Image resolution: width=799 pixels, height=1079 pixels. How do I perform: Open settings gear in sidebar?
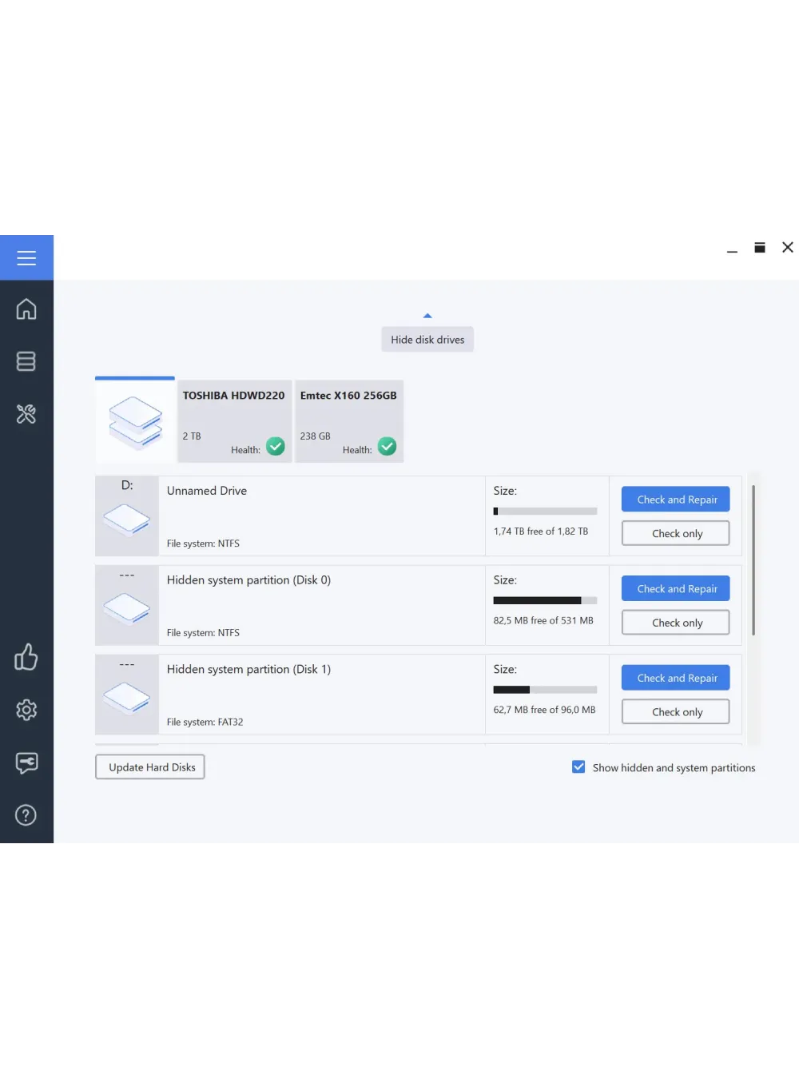[26, 710]
